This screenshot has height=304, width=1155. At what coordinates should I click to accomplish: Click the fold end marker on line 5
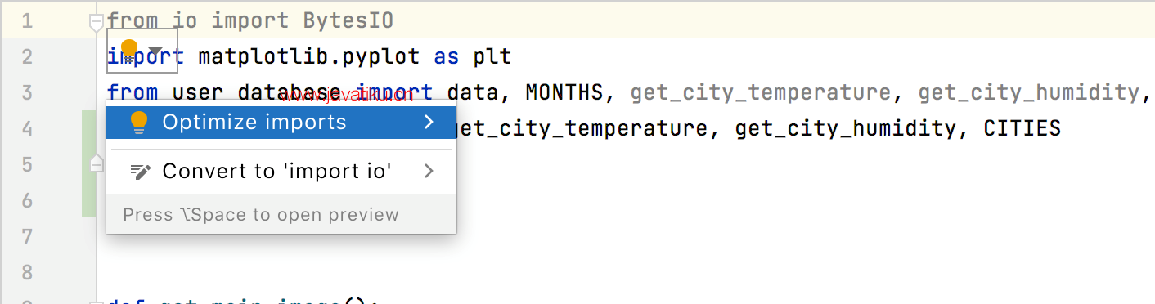(x=97, y=164)
